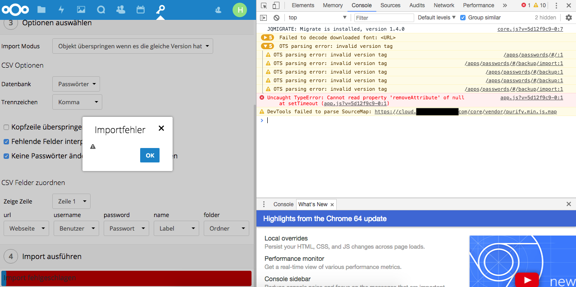Screen dimensions: 576x287
Task: View Activity via lightning icon
Action: pos(61,9)
